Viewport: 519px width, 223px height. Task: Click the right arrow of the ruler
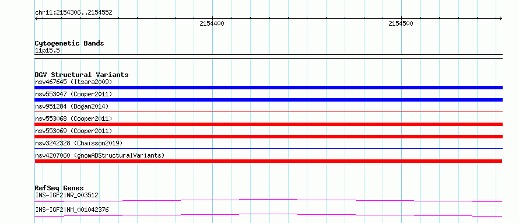pos(501,18)
